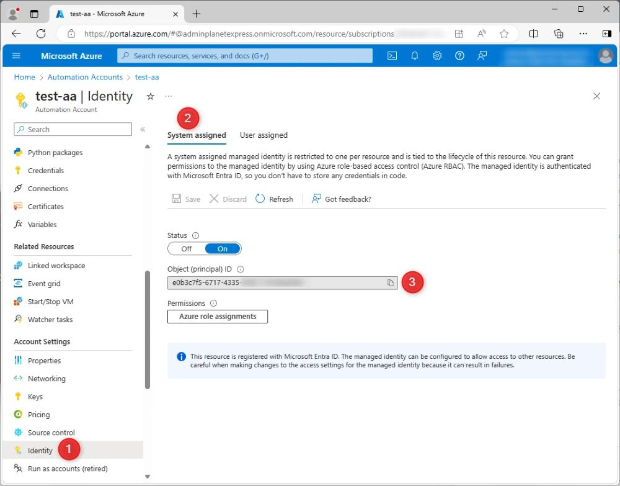Open Start/Stop VM in sidebar
The image size is (620, 486).
coord(51,302)
